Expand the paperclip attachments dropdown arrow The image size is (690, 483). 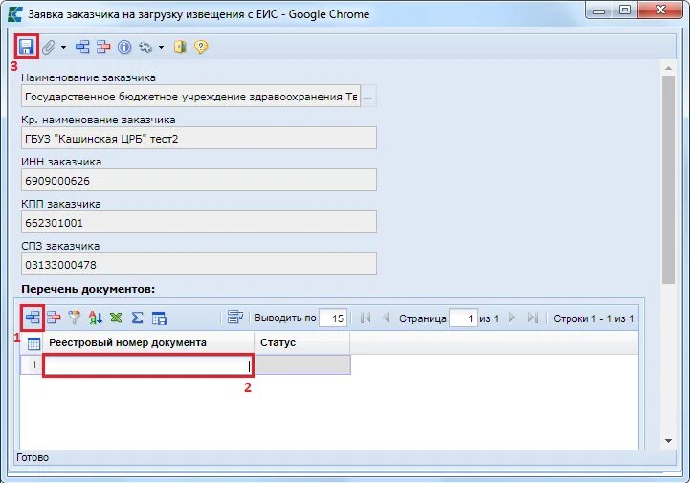(x=64, y=47)
